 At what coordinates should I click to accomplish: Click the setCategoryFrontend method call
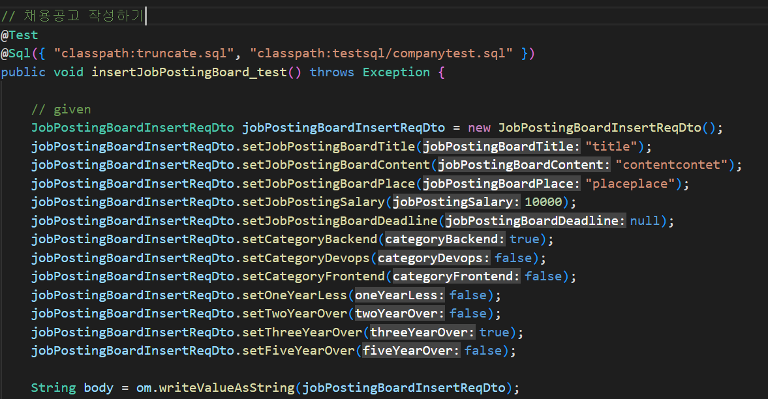(313, 276)
